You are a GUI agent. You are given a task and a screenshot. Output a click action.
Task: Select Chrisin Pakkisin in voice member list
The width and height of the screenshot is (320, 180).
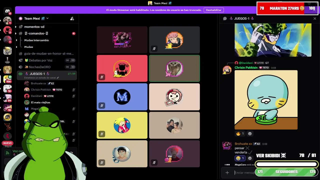(49, 90)
